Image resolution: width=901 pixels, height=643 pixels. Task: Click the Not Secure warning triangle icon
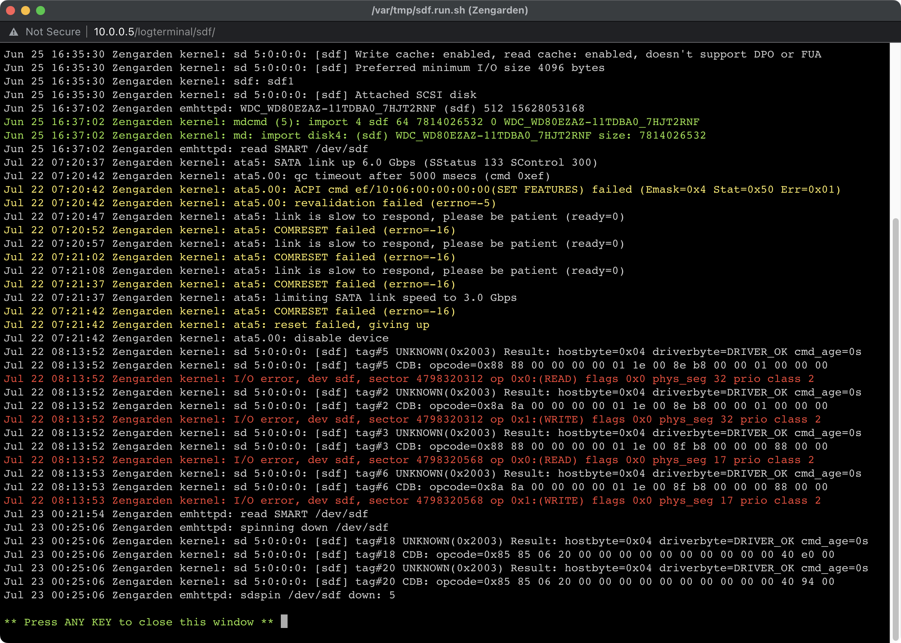(14, 32)
